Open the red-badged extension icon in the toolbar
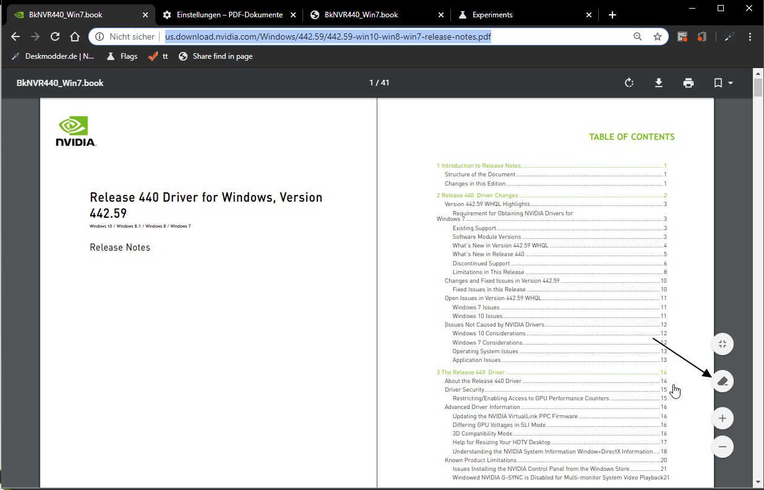This screenshot has width=764, height=490. pyautogui.click(x=682, y=37)
